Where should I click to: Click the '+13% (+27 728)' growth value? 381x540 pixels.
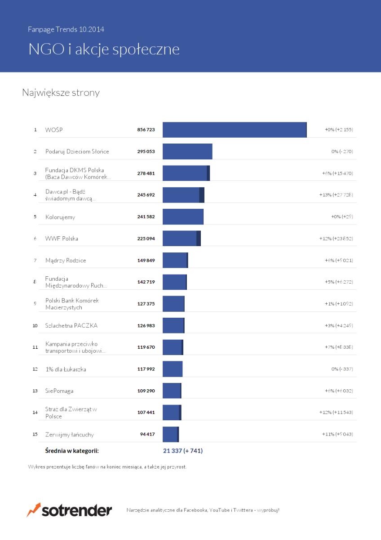click(x=336, y=195)
